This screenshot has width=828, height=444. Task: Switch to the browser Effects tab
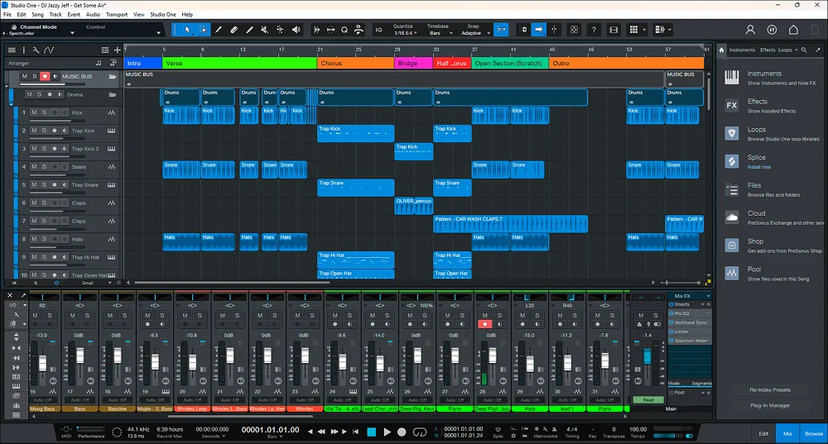tap(768, 50)
